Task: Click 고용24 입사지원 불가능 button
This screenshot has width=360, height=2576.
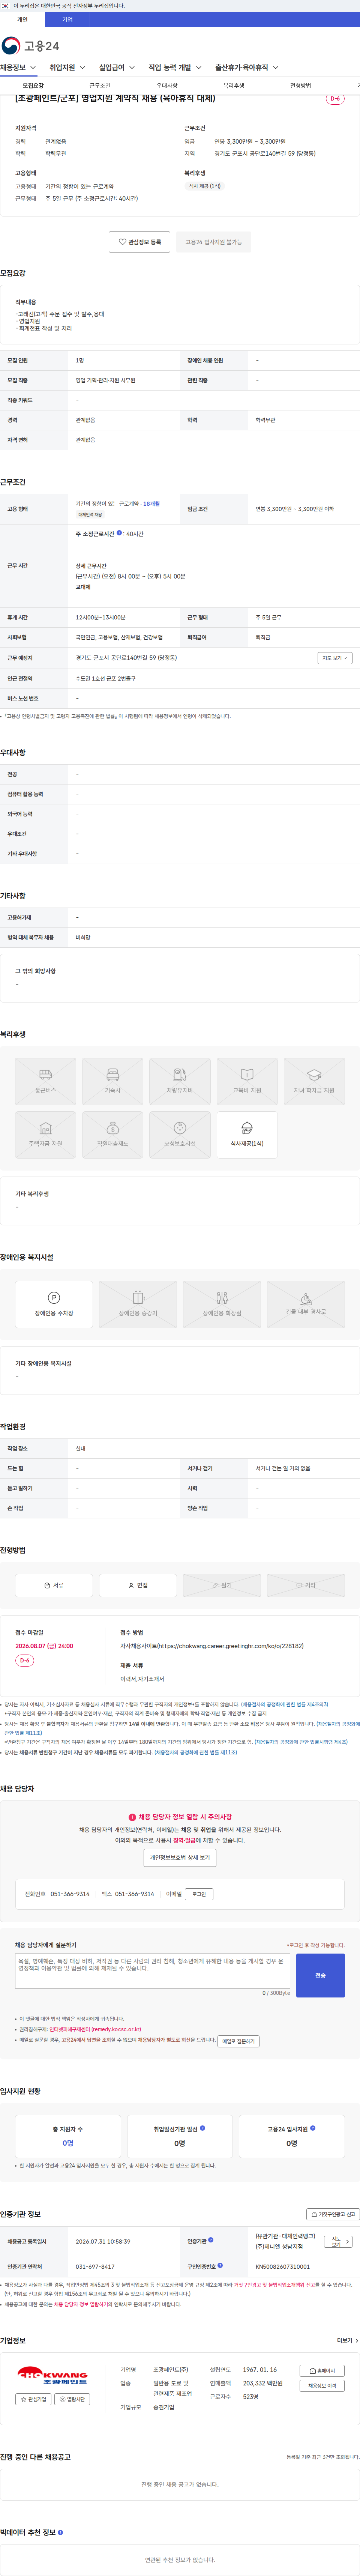Action: point(214,242)
